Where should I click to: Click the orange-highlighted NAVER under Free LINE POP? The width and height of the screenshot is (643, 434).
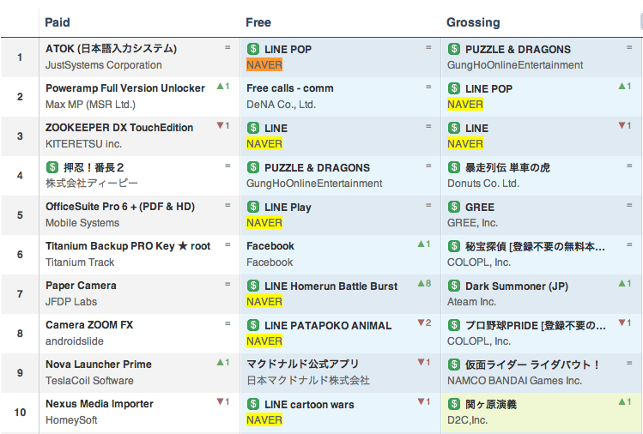point(264,64)
